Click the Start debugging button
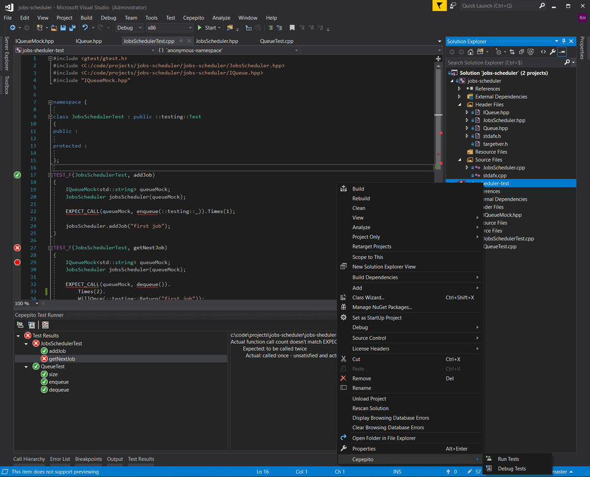Image resolution: width=590 pixels, height=477 pixels. pos(209,28)
